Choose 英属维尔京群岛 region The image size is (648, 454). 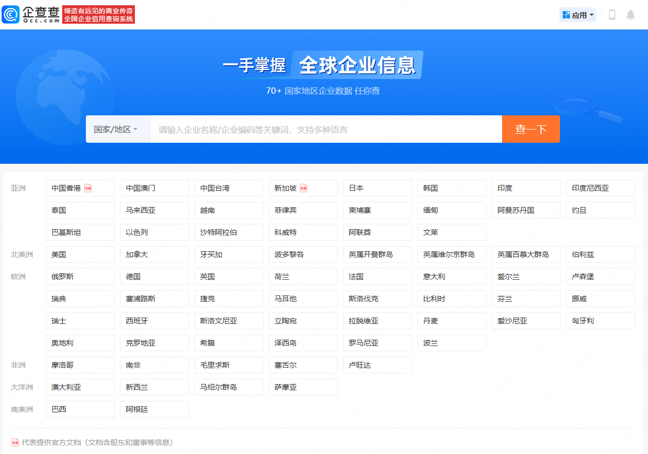[451, 254]
